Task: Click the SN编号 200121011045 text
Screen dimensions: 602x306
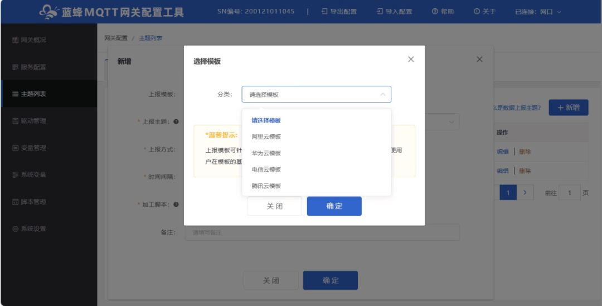Action: (x=256, y=12)
